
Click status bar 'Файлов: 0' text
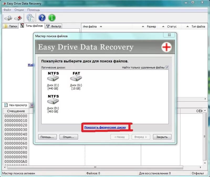(93, 173)
